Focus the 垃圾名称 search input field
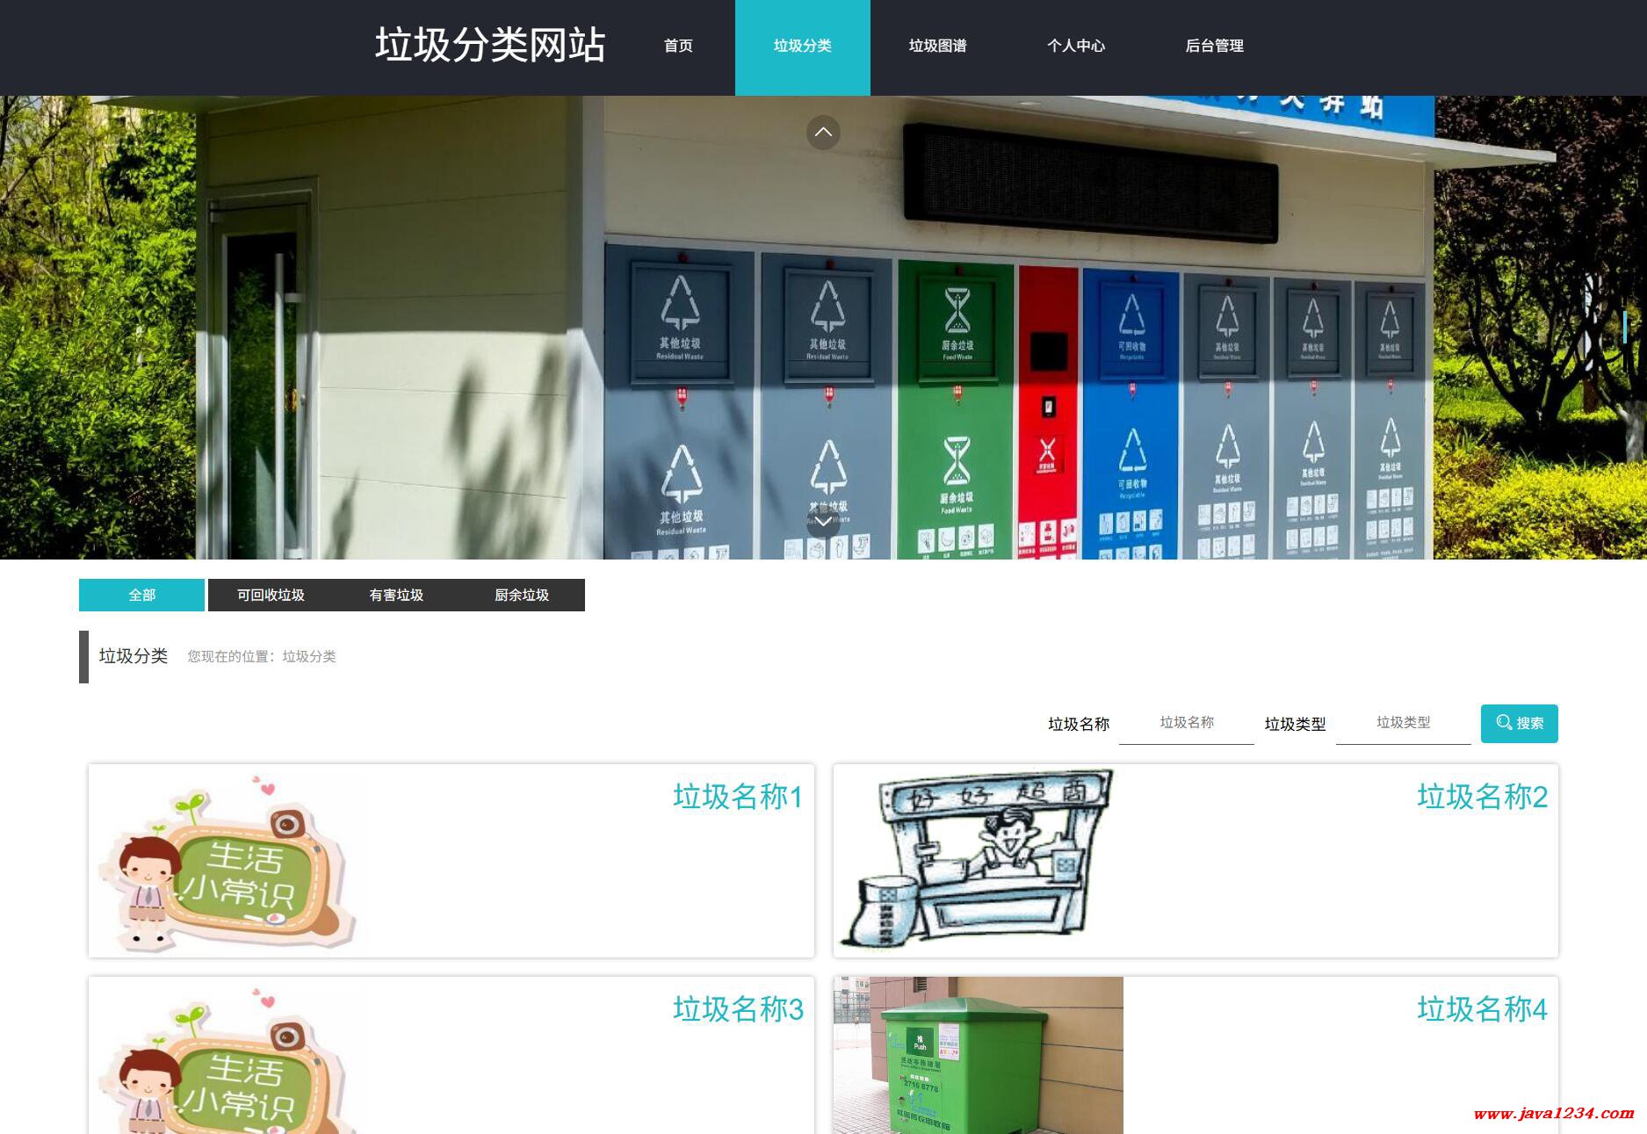Screen dimensions: 1647x1134 tap(1186, 723)
